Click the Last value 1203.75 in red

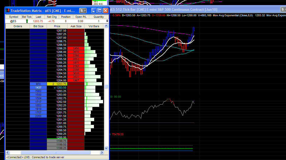38,21
